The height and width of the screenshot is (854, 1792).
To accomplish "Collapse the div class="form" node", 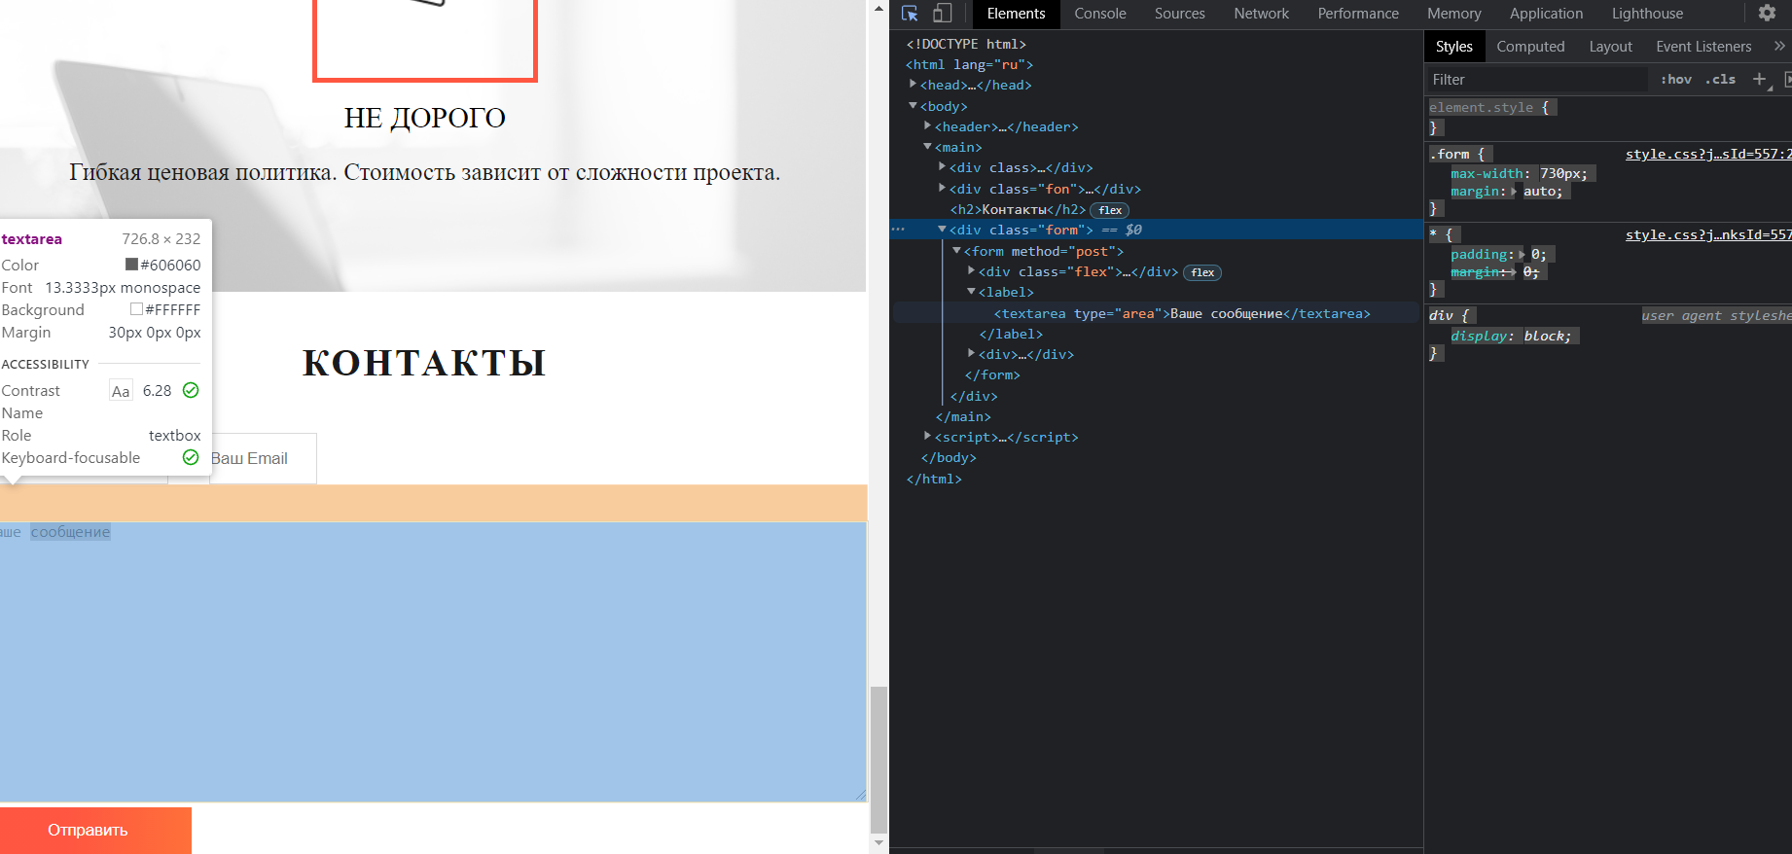I will coord(942,230).
